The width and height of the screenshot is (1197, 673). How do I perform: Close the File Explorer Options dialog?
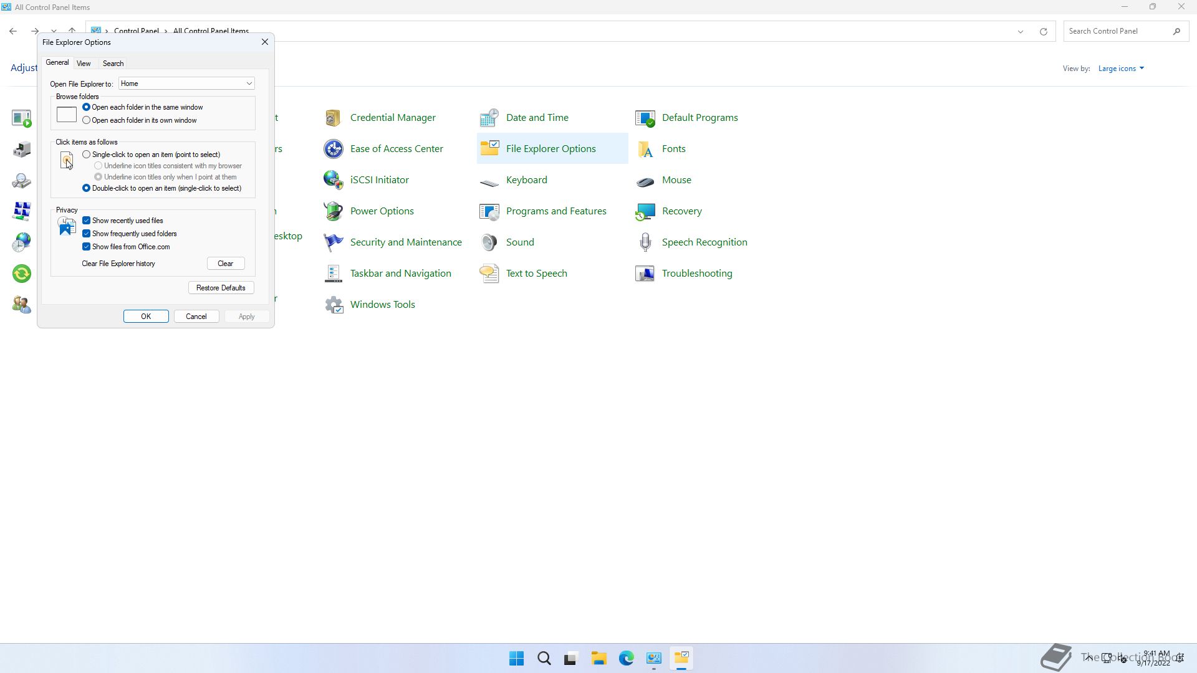(265, 42)
